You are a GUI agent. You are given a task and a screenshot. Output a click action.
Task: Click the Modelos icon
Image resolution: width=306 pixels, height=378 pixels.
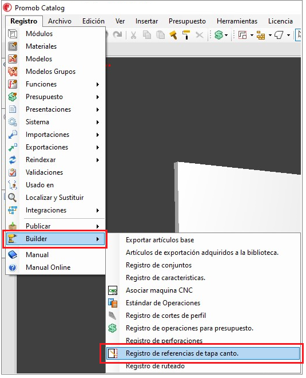click(13, 59)
